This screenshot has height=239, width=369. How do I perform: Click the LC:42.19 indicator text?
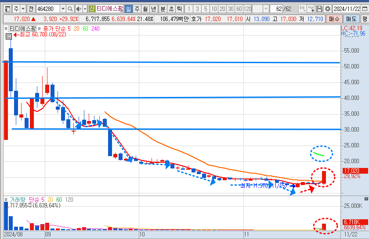pyautogui.click(x=352, y=28)
